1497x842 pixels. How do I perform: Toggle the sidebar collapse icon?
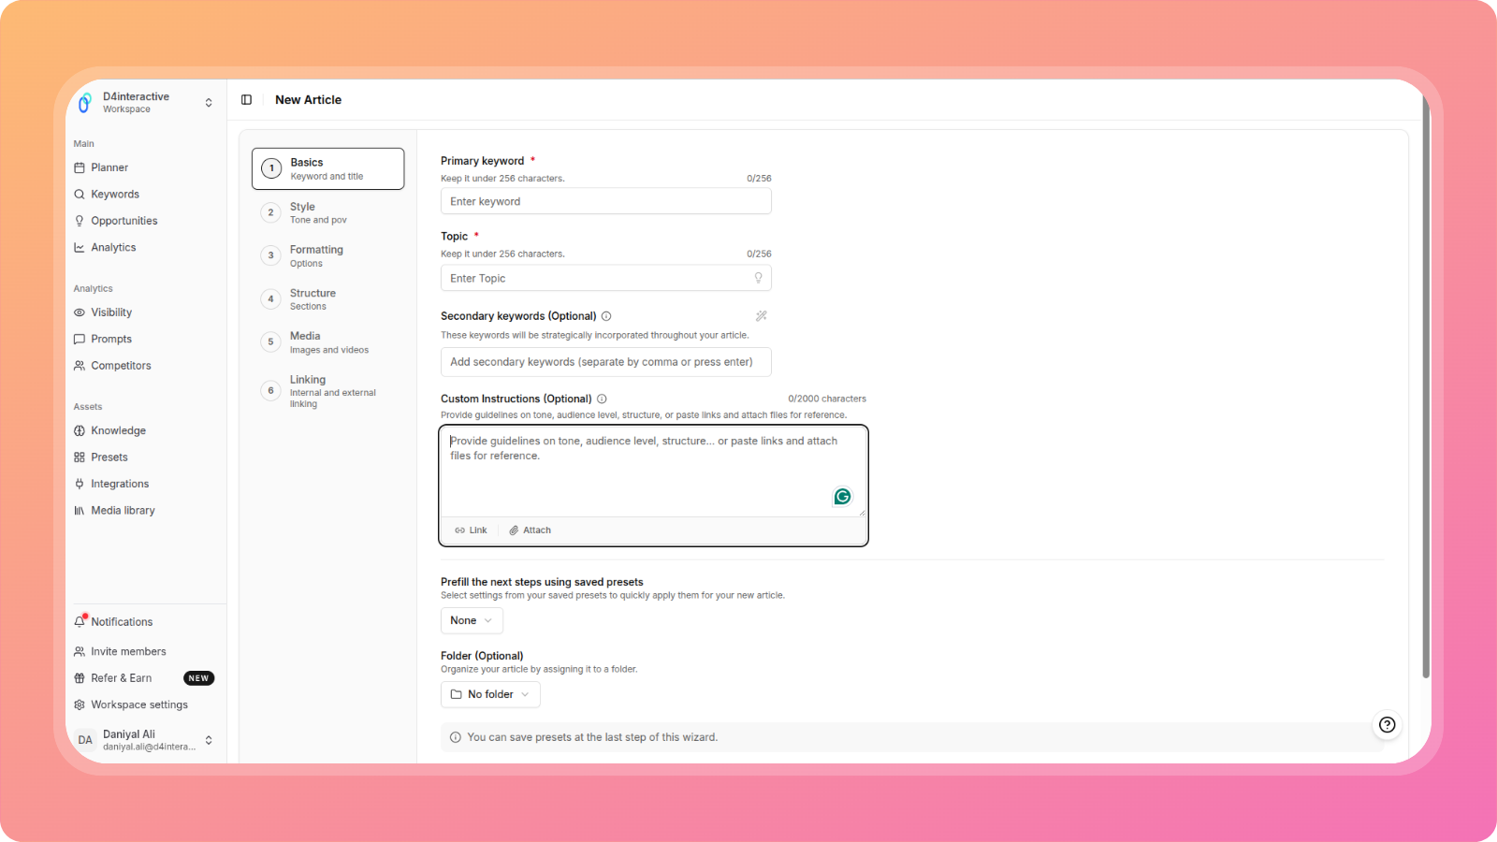pos(246,100)
